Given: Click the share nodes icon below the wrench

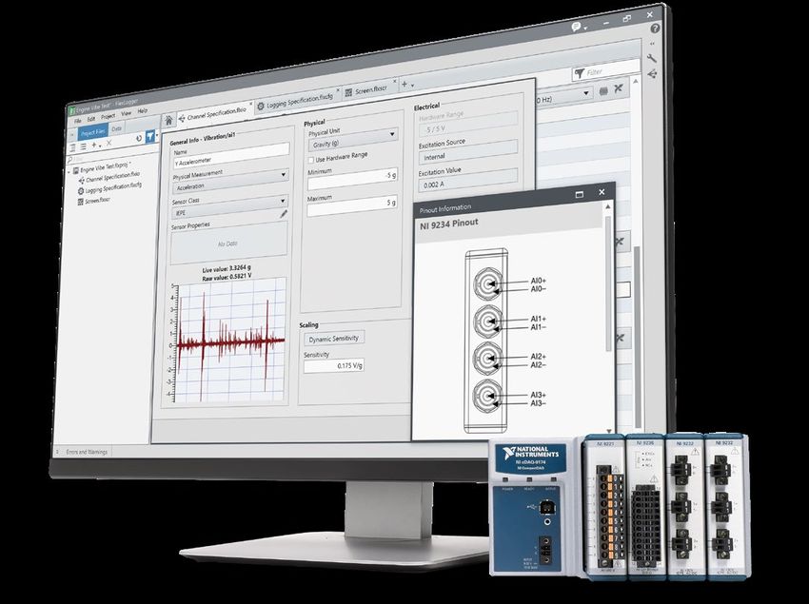Looking at the screenshot, I should tap(653, 74).
